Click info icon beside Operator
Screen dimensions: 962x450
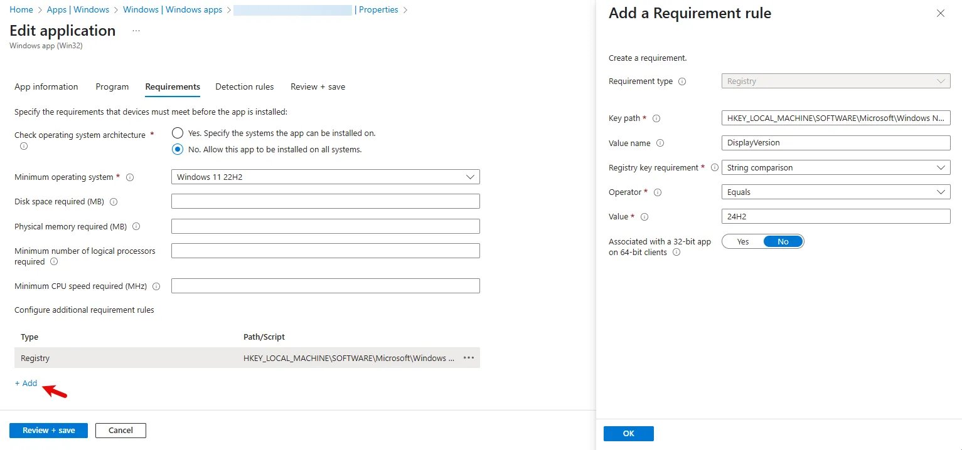point(658,192)
